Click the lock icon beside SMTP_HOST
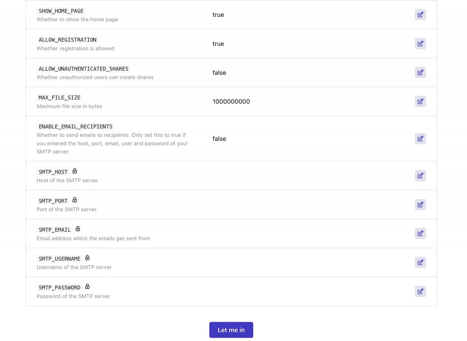 [x=75, y=171]
